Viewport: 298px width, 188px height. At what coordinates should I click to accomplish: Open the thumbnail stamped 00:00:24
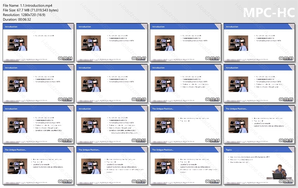pyautogui.click(x=38, y=43)
